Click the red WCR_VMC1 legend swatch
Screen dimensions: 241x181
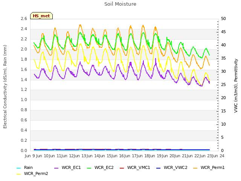tap(122, 168)
